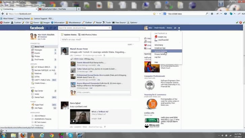Open the search engine selector dropdown

point(165,14)
